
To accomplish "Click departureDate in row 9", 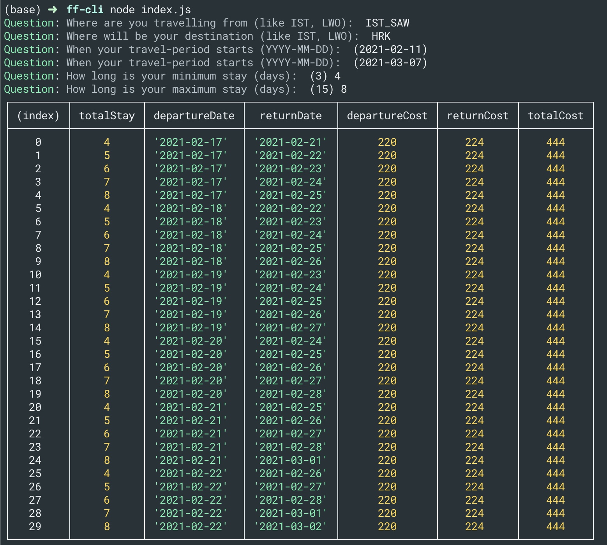I will click(191, 262).
